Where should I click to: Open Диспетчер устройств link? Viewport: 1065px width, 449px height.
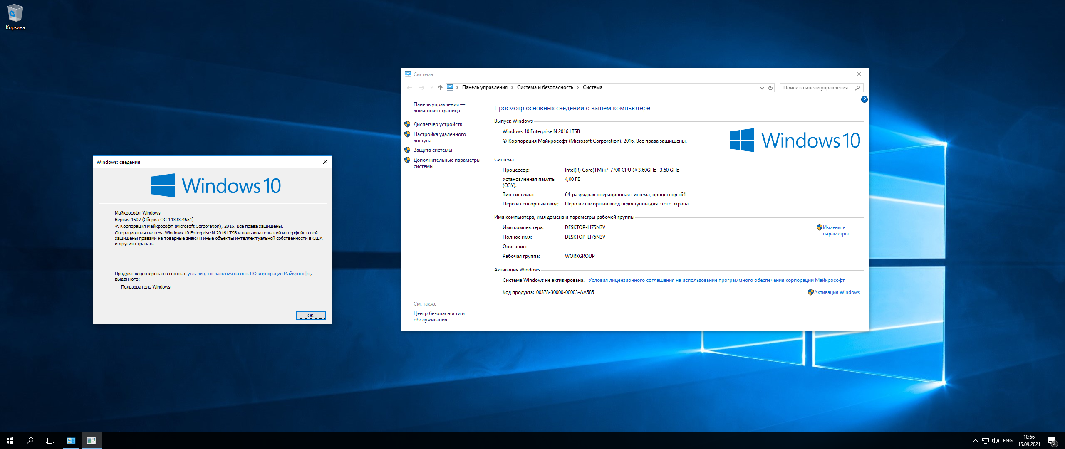click(438, 124)
